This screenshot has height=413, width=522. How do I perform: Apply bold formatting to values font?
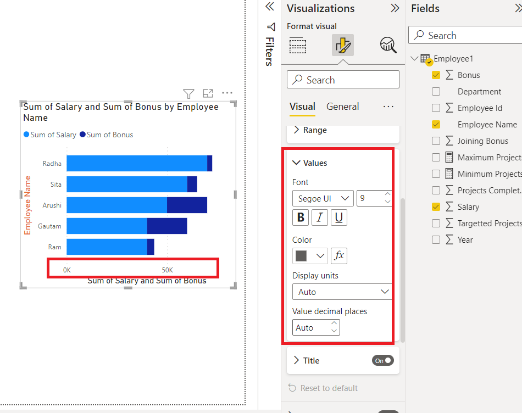301,217
